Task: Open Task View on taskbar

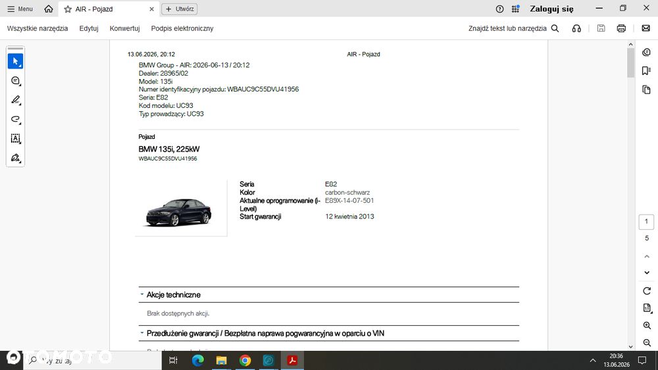Action: tap(173, 360)
